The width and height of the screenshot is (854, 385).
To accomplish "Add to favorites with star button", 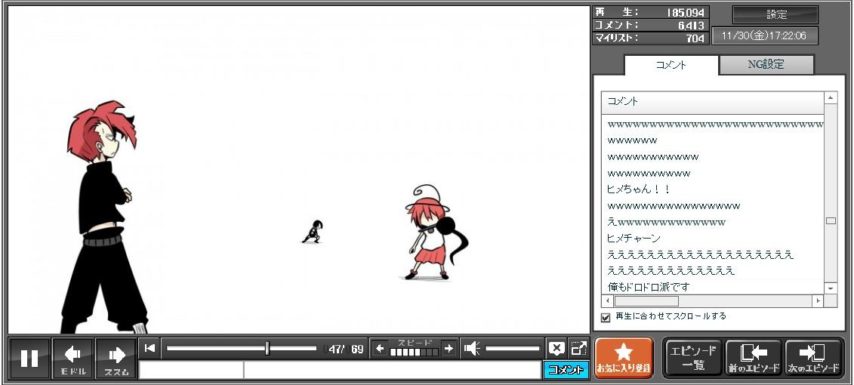I will (x=624, y=358).
